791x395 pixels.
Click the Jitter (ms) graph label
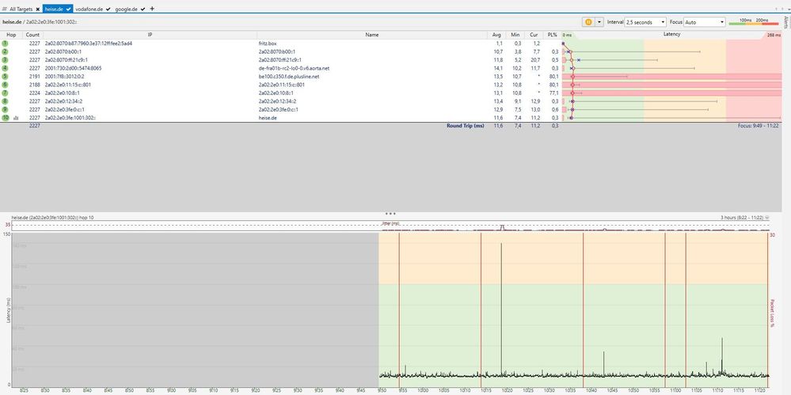[x=390, y=223]
